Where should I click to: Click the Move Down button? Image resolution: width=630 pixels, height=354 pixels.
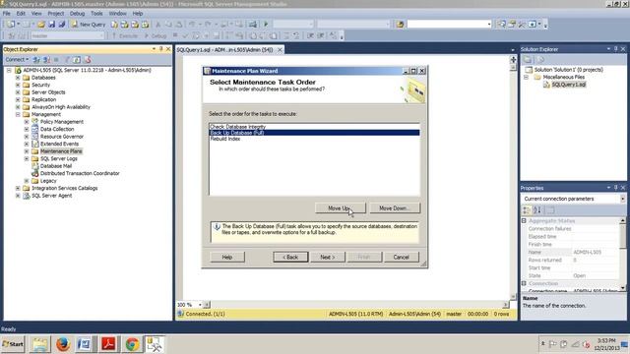coord(394,208)
